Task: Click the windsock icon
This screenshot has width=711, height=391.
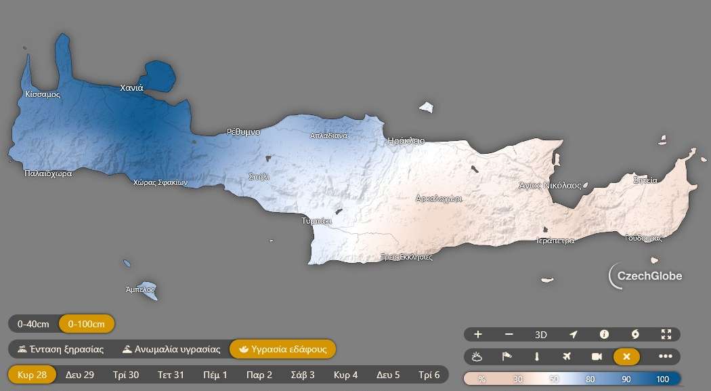Action: pos(507,356)
